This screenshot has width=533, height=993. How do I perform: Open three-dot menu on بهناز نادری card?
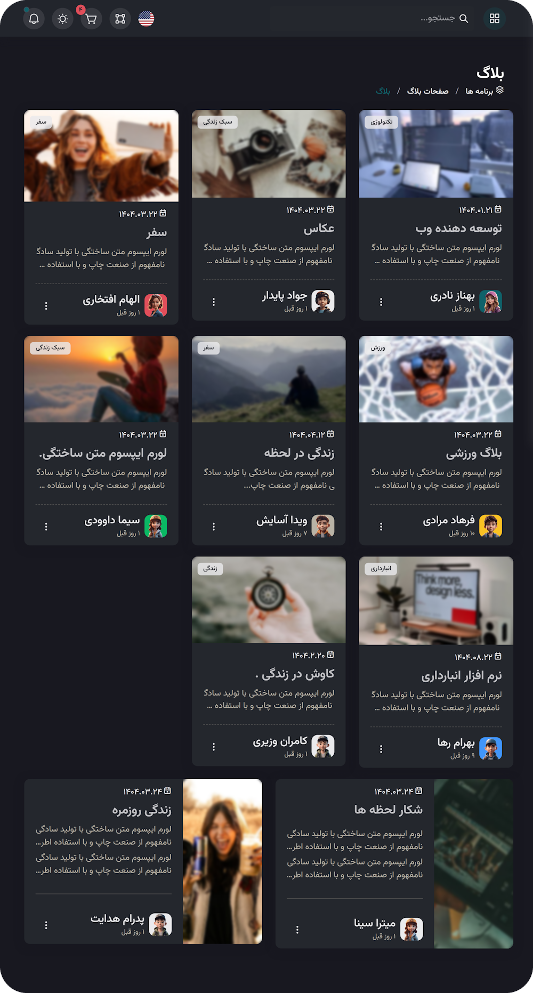coord(381,302)
